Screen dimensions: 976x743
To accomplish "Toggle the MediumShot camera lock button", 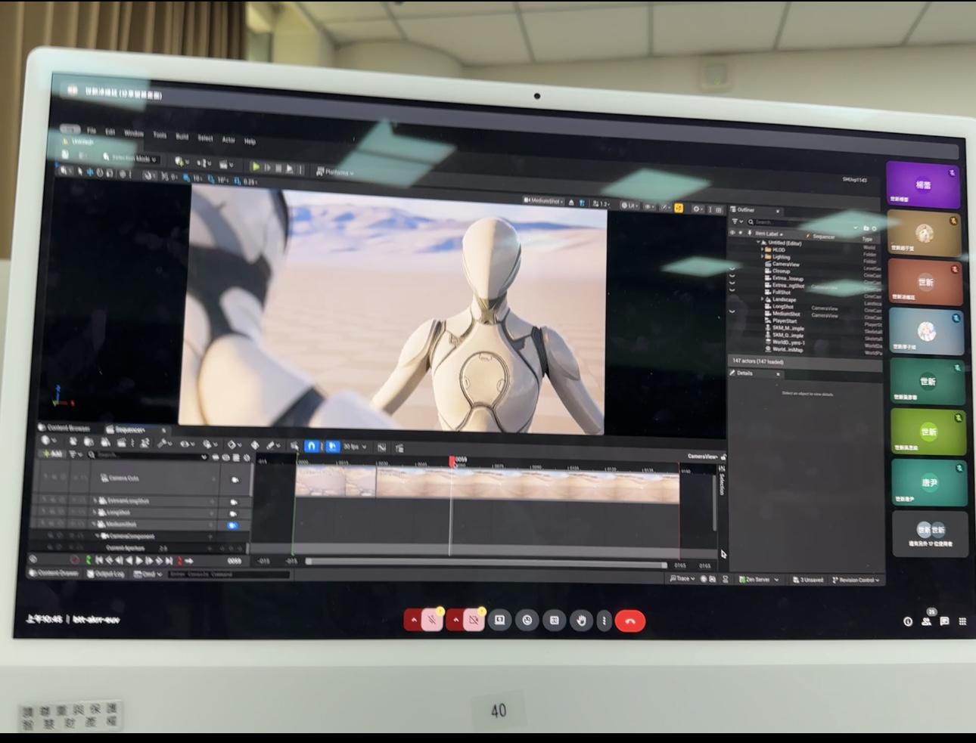I will [x=233, y=525].
